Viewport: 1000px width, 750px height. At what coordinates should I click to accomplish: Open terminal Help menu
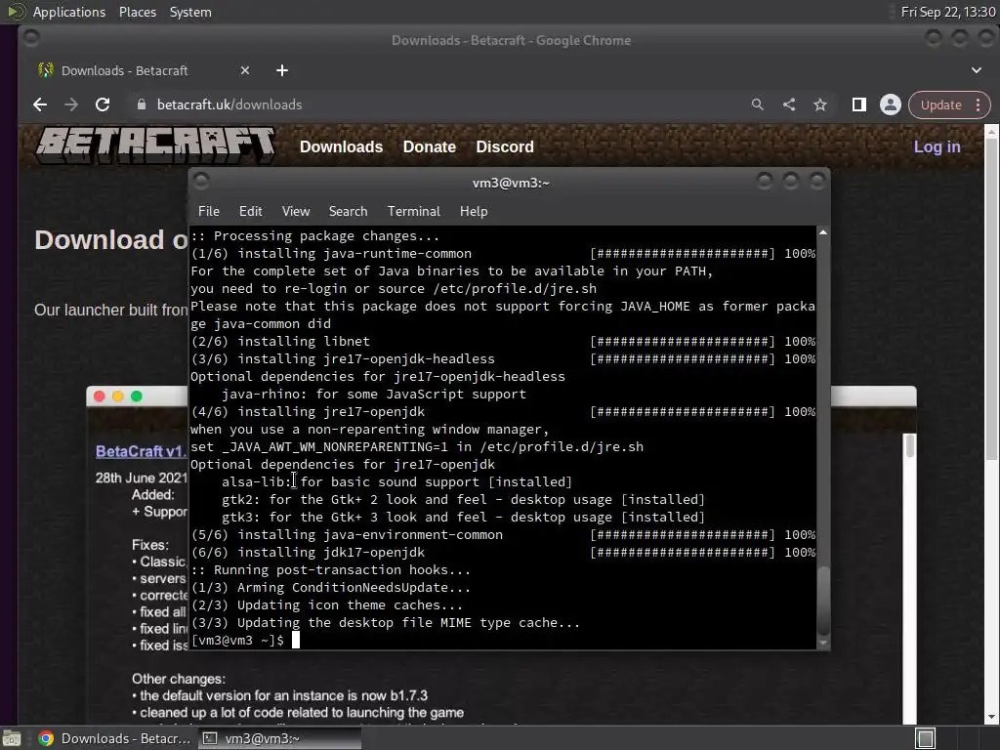click(474, 211)
